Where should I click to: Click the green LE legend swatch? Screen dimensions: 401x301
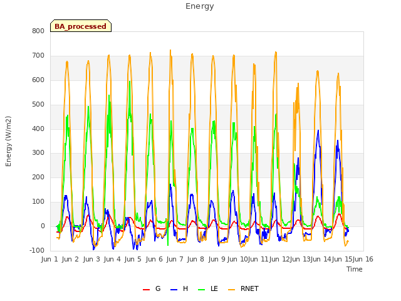202,290
